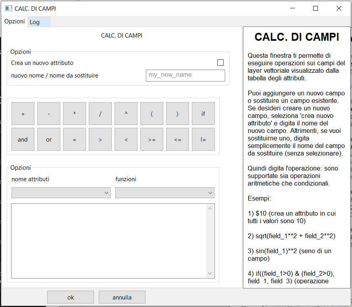Click the ">=" comparison operator
This screenshot has width=352, height=307.
pos(151,139)
